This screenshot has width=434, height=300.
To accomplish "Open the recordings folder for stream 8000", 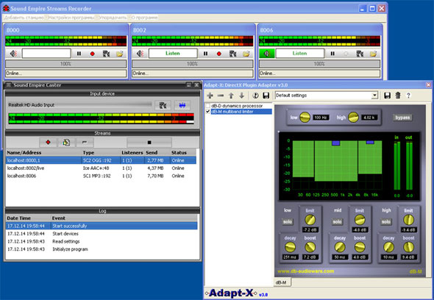I will [x=120, y=54].
